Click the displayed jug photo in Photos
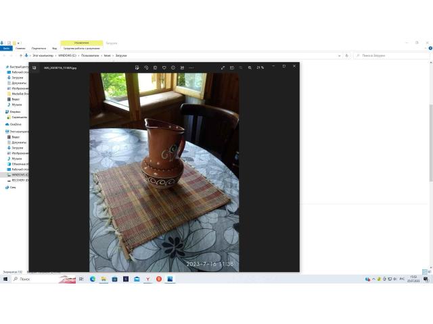This screenshot has width=433, height=324. [164, 172]
